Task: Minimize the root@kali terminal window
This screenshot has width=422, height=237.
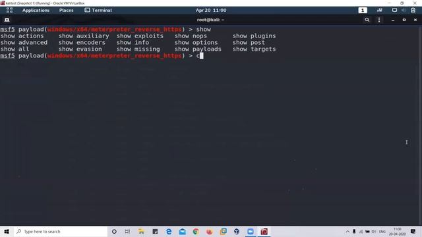Action: [393, 20]
